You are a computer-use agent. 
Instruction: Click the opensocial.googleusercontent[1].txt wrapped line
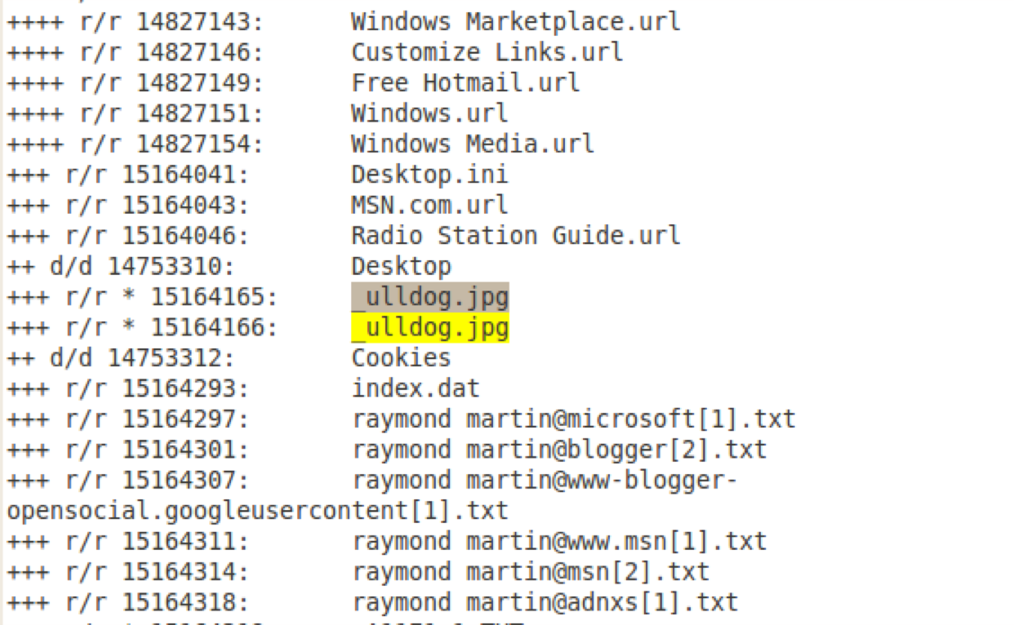(257, 511)
